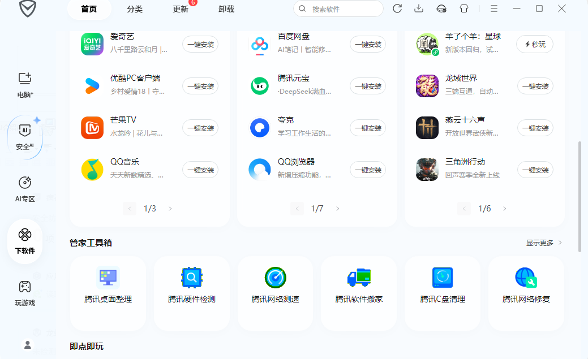Open the 百度网盘 app icon

coord(260,44)
